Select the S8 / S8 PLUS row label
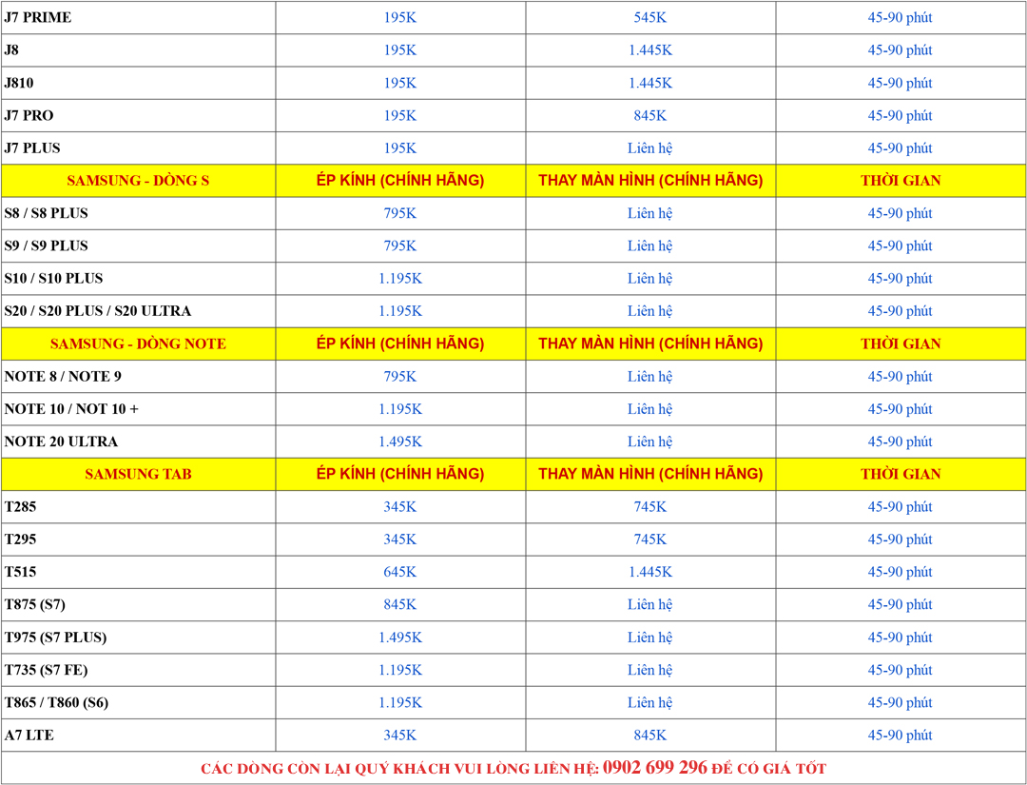 [46, 213]
